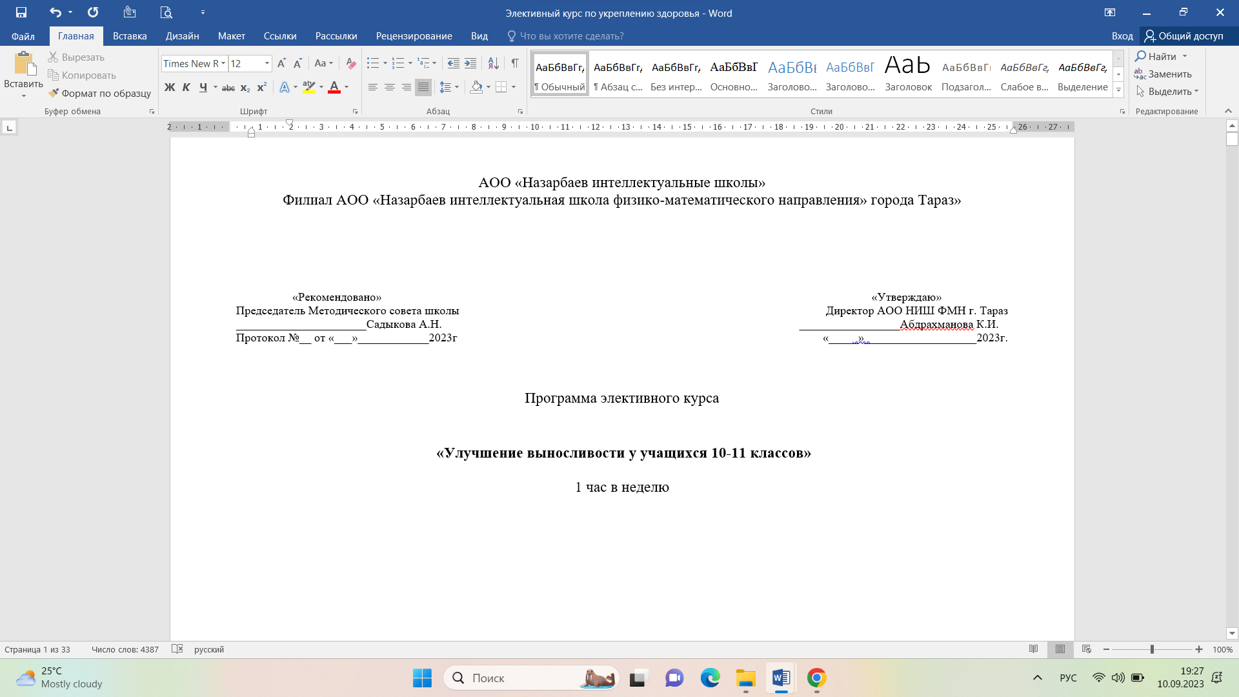Click the Sort paragraphs icon
Screen dimensions: 1239x697
click(493, 63)
